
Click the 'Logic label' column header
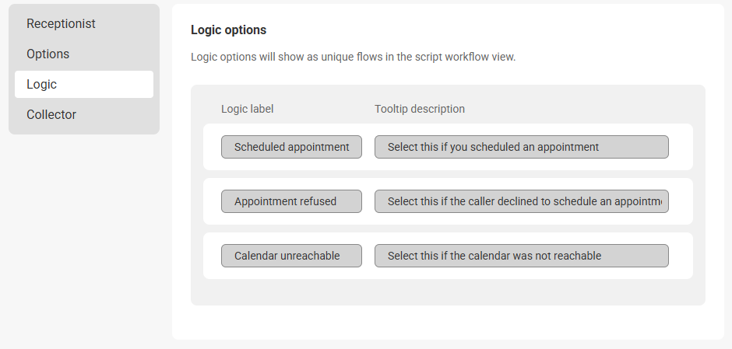(x=247, y=109)
